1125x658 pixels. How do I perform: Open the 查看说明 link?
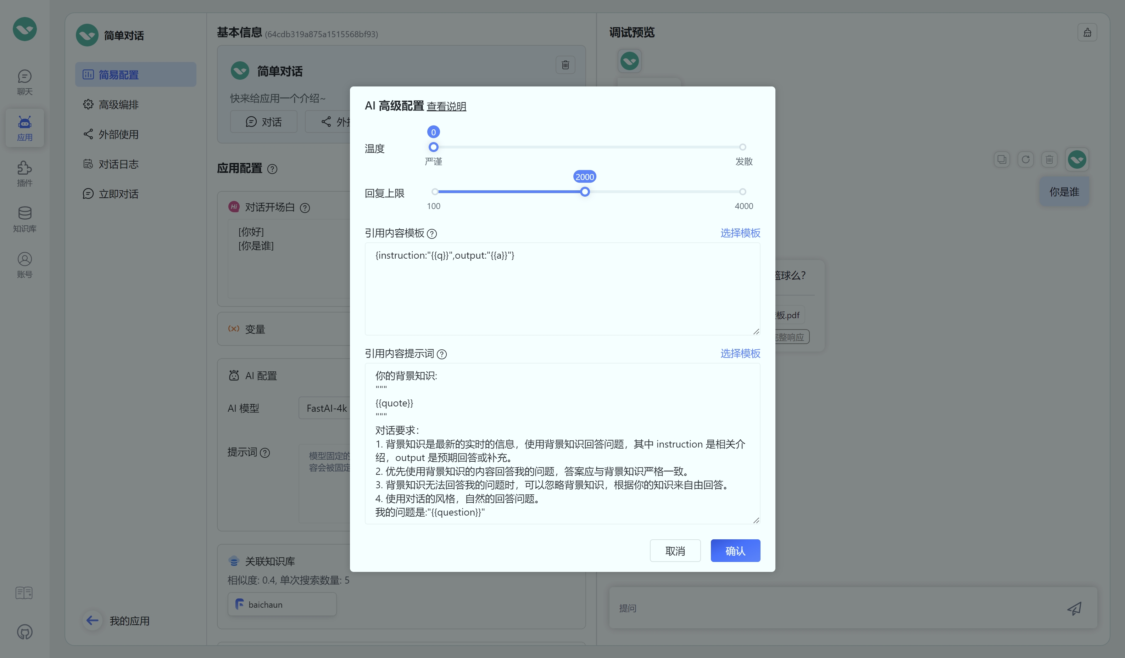[x=446, y=106]
